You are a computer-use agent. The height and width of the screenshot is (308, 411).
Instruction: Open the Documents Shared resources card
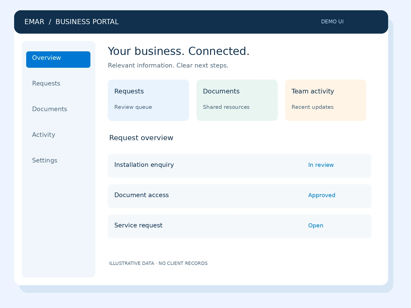237,100
